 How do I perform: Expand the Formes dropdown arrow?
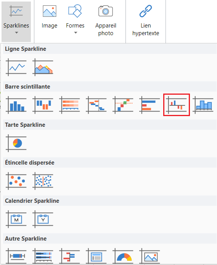(x=76, y=33)
